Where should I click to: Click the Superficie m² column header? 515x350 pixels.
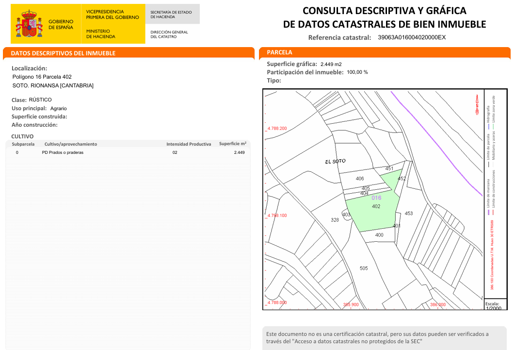232,144
